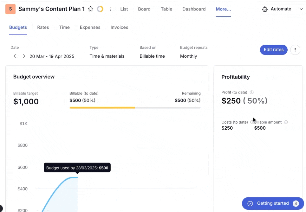The height and width of the screenshot is (212, 306).
Task: Open the More... views menu
Action: [223, 9]
